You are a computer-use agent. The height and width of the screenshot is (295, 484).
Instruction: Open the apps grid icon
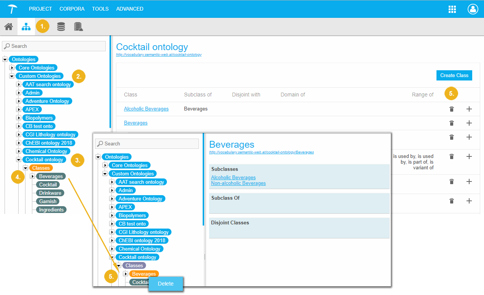tap(452, 9)
